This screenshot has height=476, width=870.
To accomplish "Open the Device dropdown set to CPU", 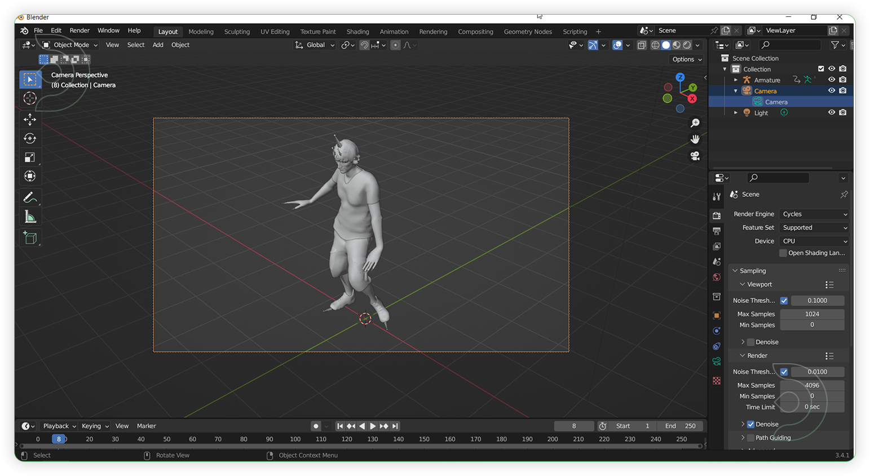I will (814, 241).
